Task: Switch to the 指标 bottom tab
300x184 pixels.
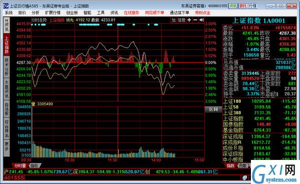Action: click(x=35, y=165)
